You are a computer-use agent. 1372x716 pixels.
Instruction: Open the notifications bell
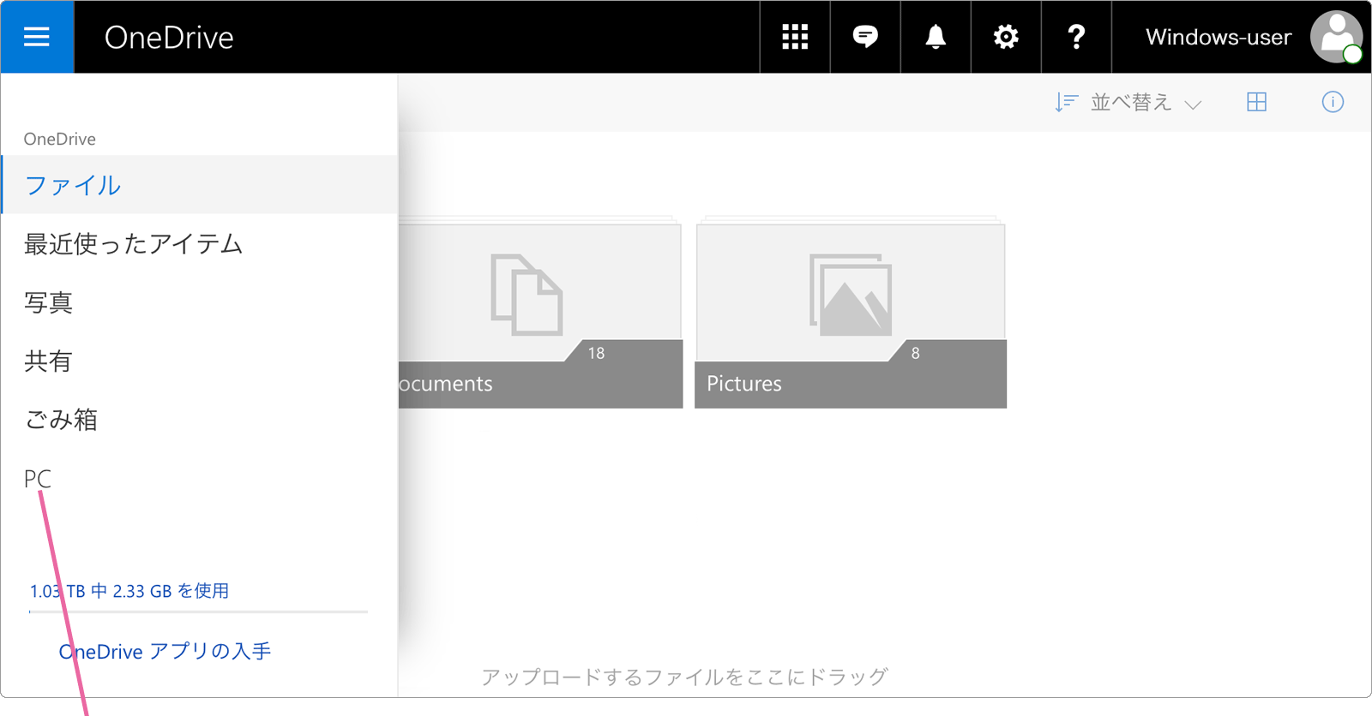[x=936, y=37]
